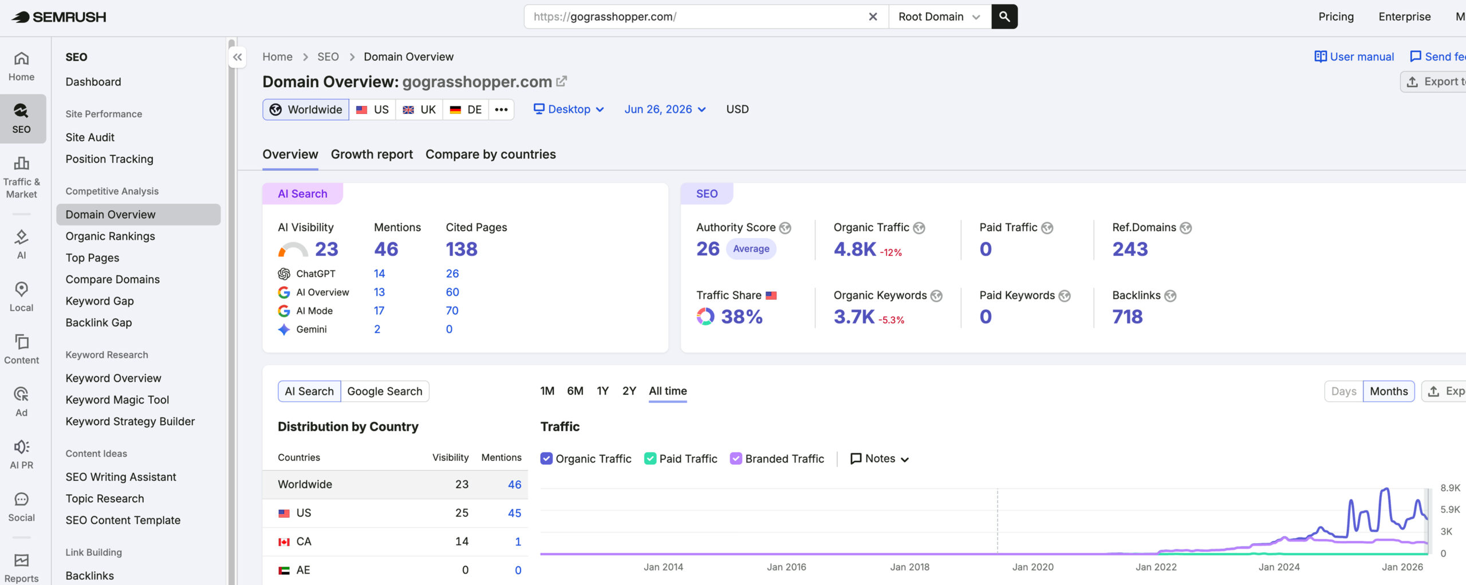
Task: Select UK database
Action: point(419,109)
